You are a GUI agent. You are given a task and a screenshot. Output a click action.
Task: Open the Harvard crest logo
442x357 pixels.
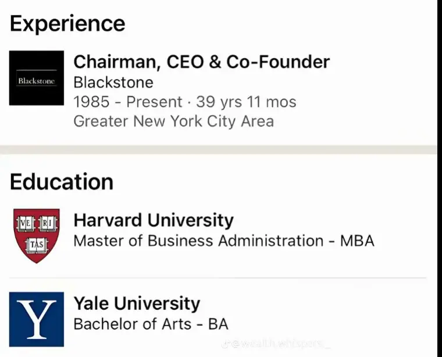[x=36, y=235]
